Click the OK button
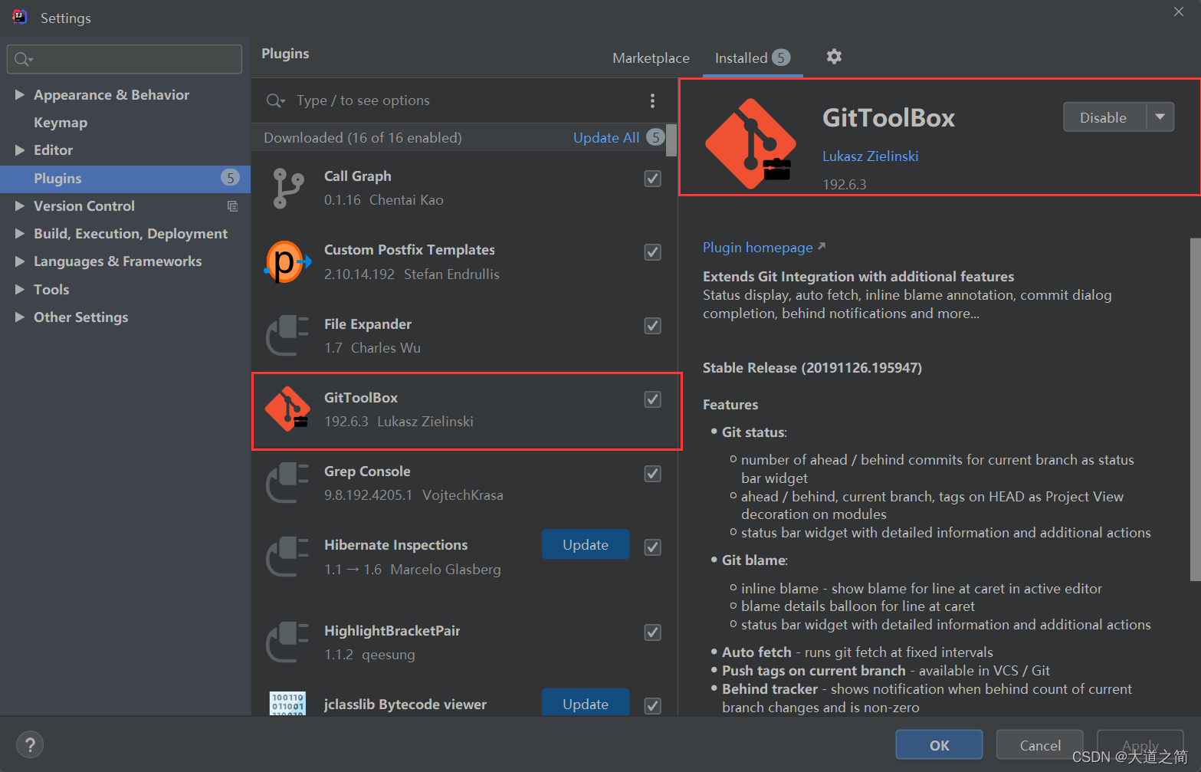 (x=939, y=745)
